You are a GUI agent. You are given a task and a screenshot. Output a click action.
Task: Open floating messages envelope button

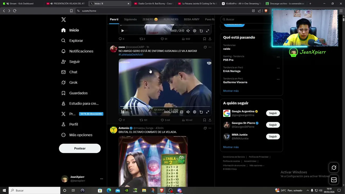tap(334, 180)
